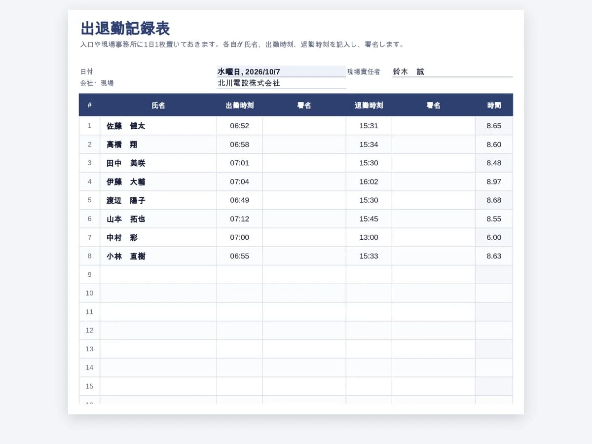Click the date field 水曜日, 2026/10/7
This screenshot has width=592, height=444.
tap(281, 72)
